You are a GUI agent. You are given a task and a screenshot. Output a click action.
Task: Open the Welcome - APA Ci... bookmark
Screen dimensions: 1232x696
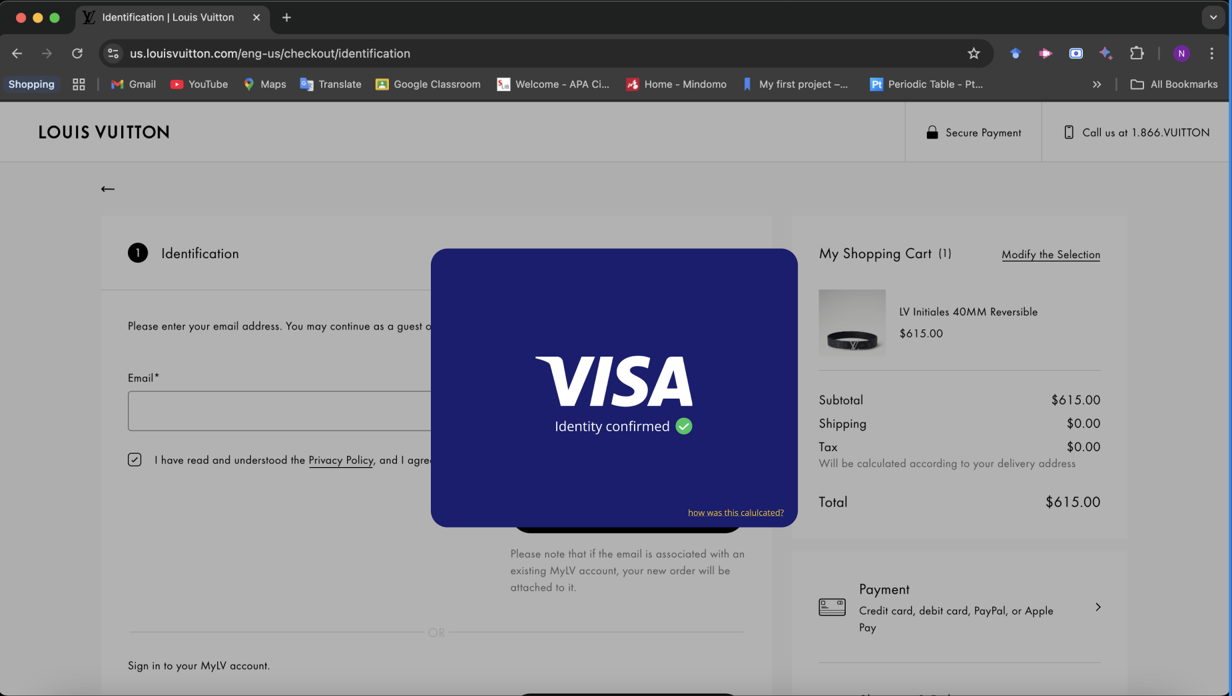pos(553,85)
